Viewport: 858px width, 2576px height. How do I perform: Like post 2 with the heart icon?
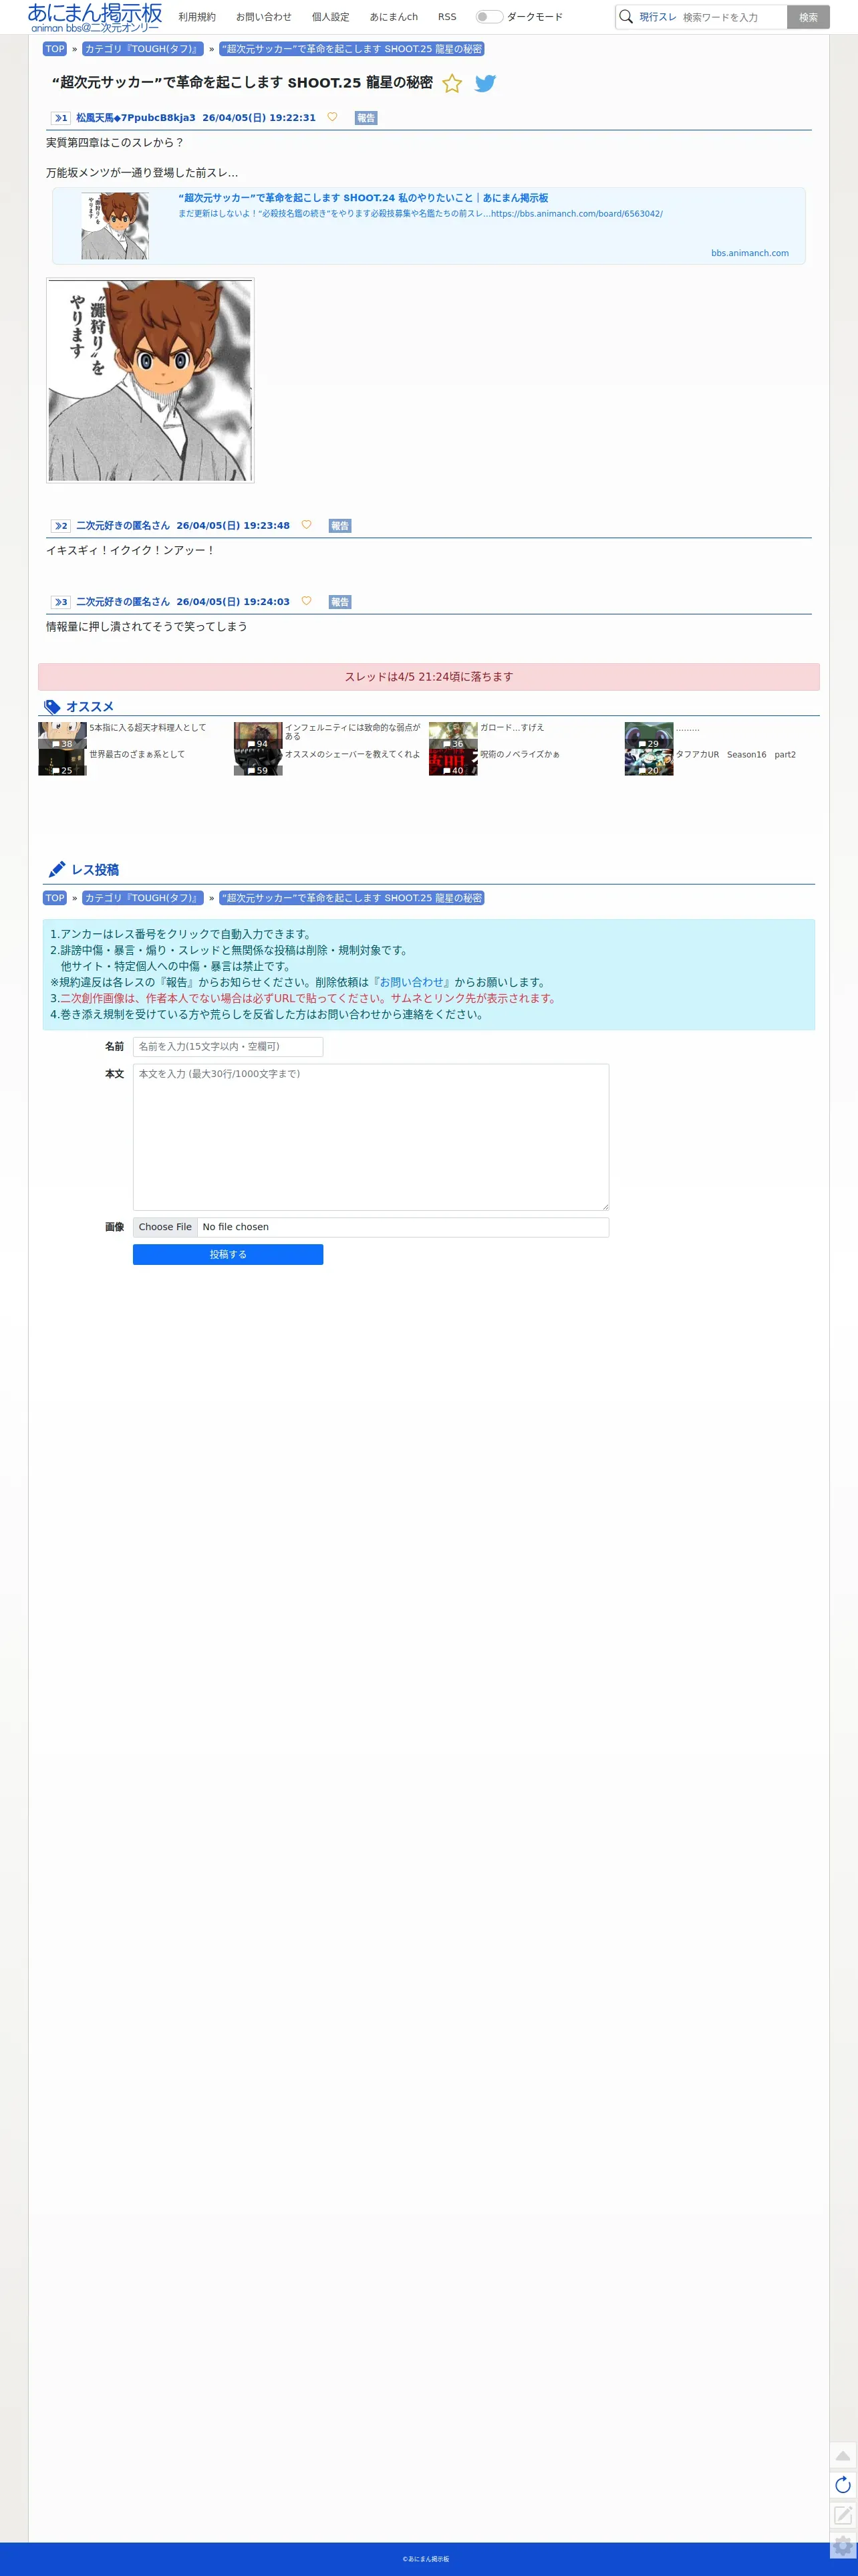(x=306, y=525)
